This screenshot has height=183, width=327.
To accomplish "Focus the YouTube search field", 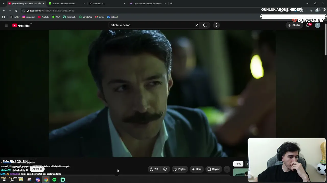I will 152,25.
